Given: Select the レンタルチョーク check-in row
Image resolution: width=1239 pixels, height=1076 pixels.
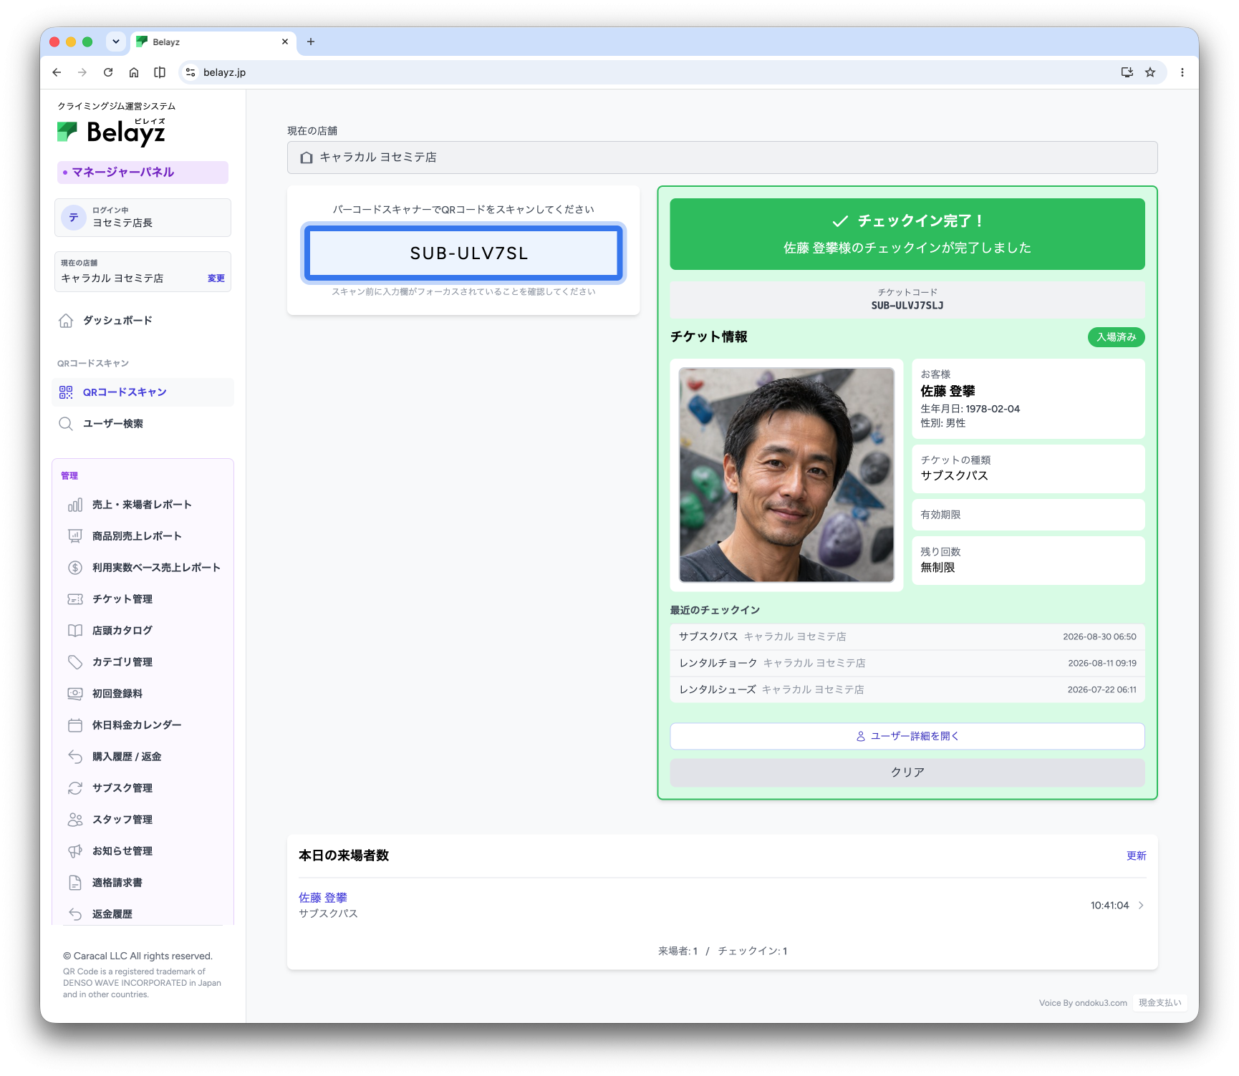Looking at the screenshot, I should pos(907,664).
